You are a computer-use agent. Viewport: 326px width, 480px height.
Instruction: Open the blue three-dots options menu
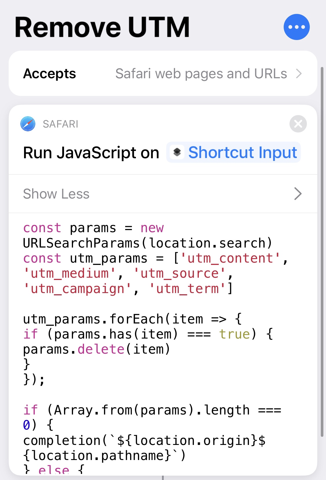pos(296,27)
